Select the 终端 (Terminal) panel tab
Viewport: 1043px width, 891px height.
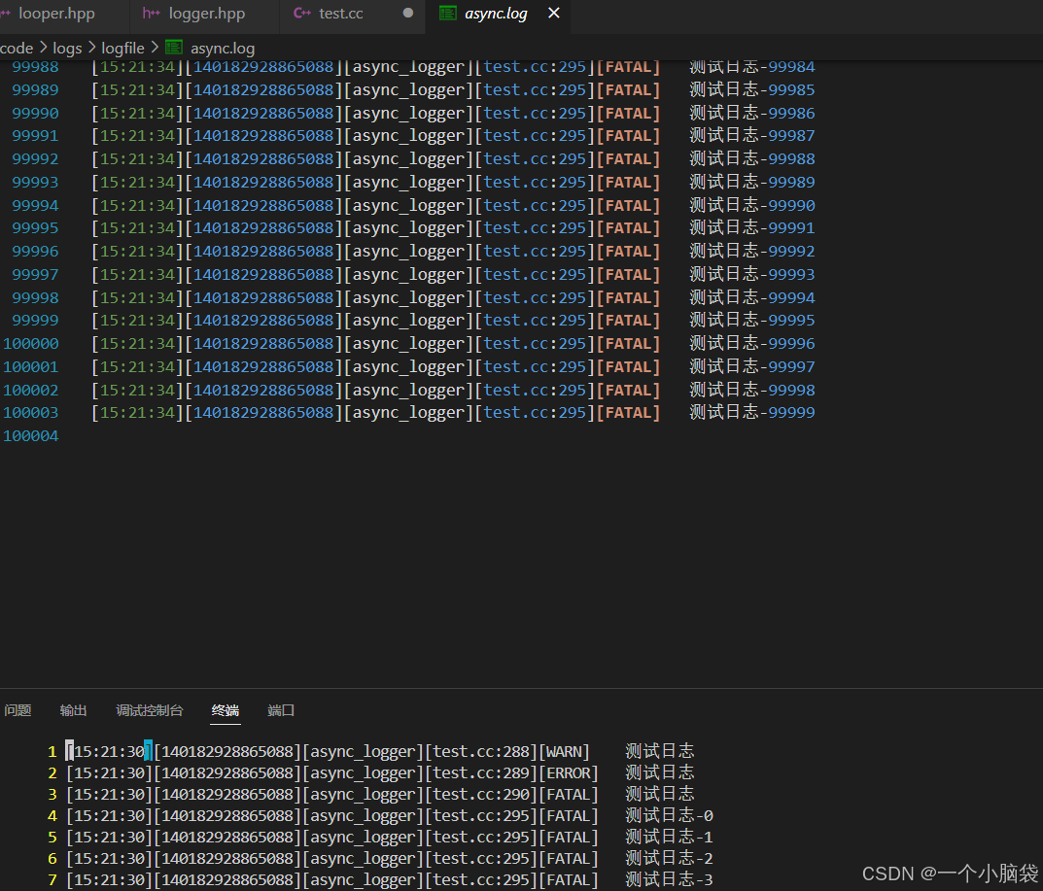[226, 710]
